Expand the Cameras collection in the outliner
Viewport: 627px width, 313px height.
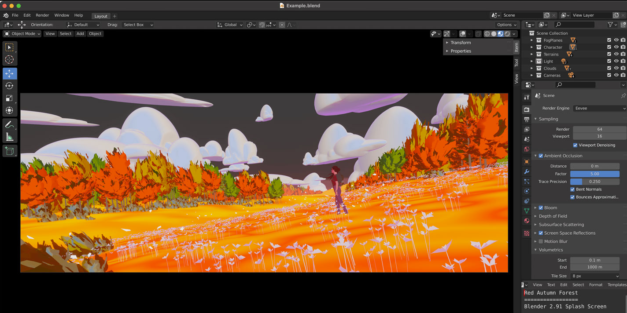click(531, 76)
